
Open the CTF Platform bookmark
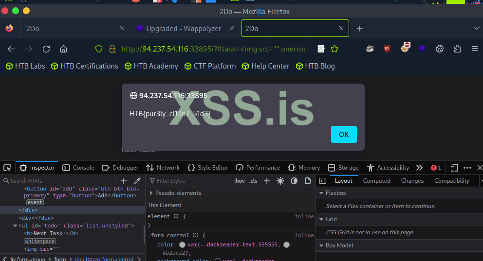(x=210, y=66)
